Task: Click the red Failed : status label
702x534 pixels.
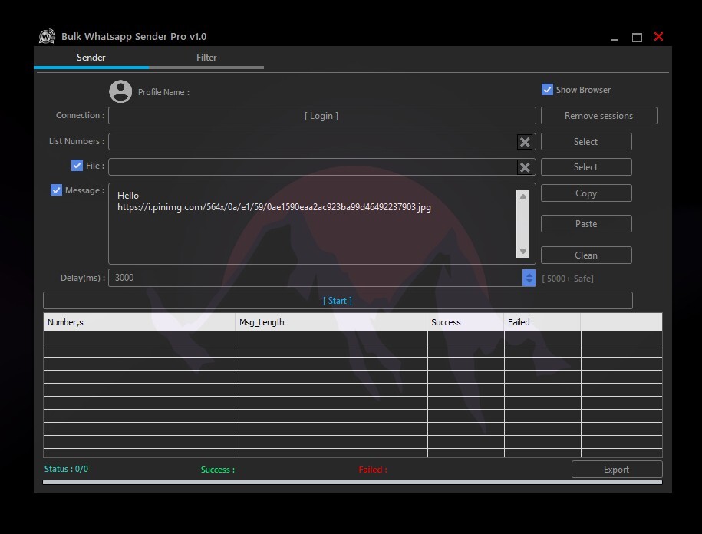Action: (373, 470)
